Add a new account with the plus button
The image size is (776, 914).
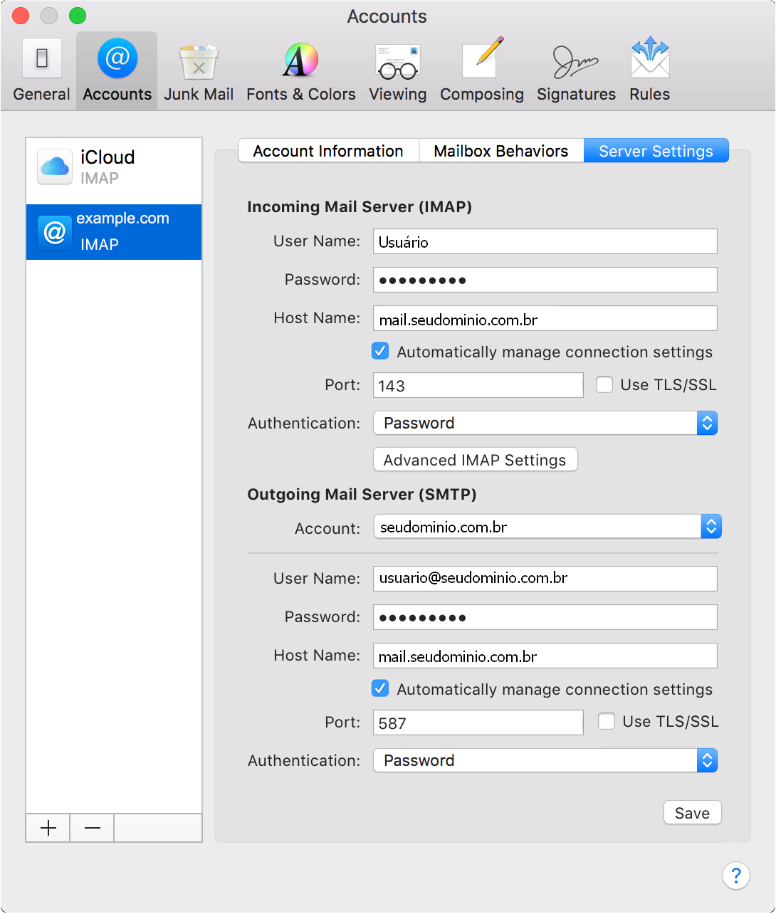tap(48, 828)
